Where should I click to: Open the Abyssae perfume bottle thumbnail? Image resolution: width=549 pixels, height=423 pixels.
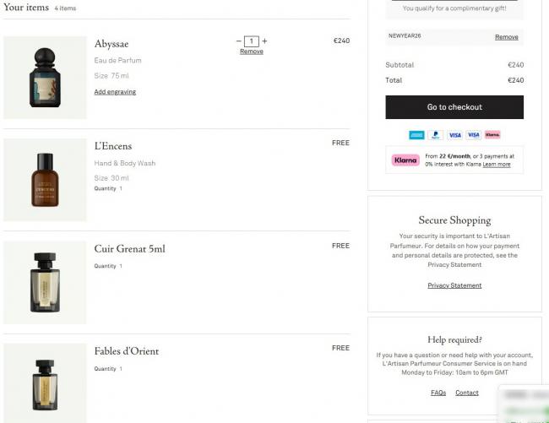pyautogui.click(x=46, y=78)
